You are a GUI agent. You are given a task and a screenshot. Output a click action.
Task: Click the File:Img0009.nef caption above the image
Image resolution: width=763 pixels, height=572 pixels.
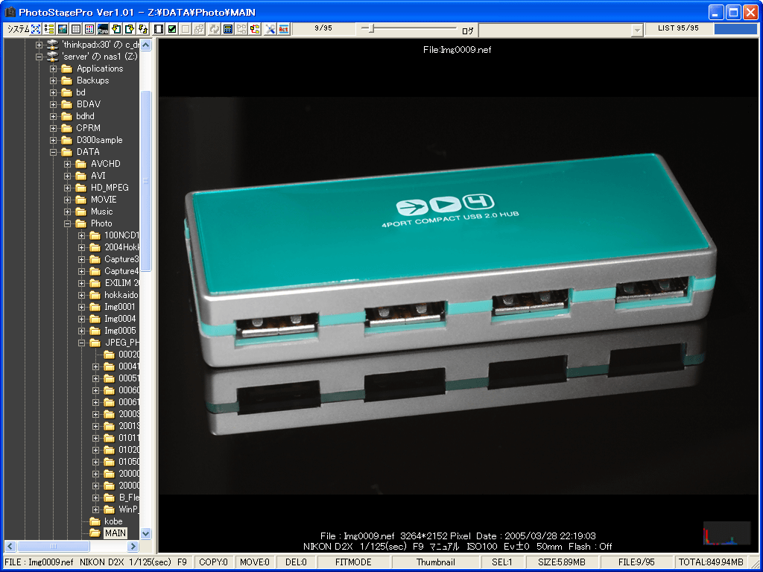458,50
